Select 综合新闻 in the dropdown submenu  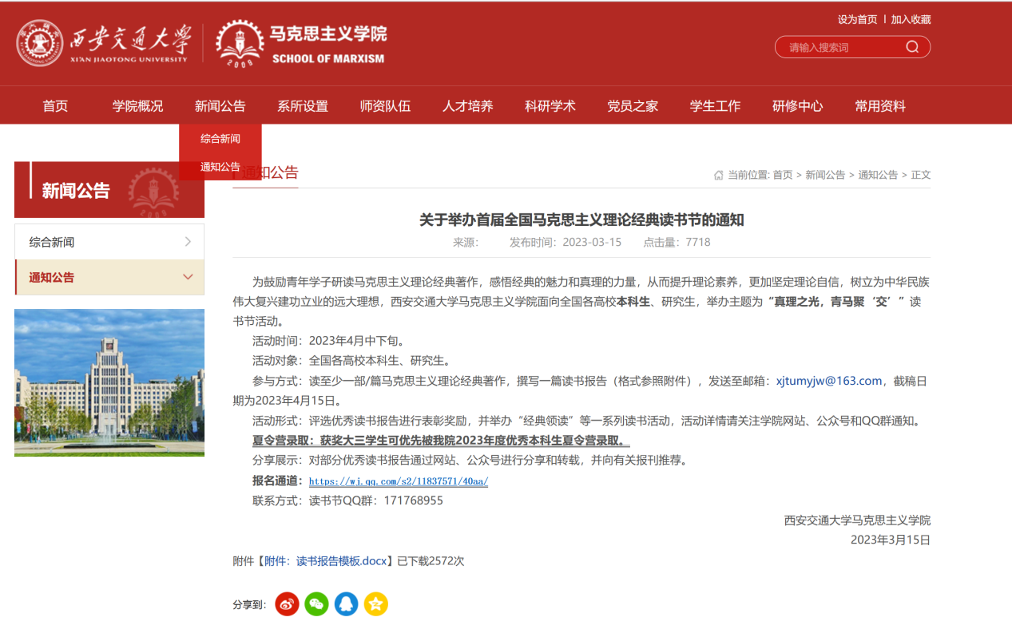220,139
